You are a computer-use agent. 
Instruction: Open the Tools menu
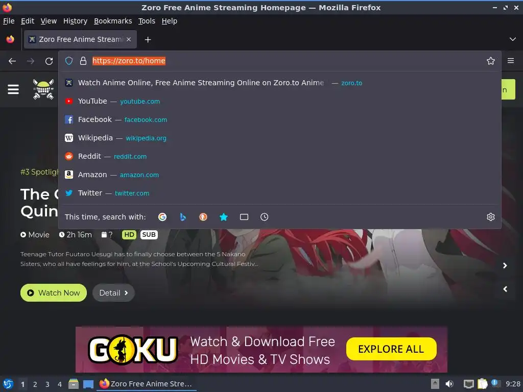(147, 21)
